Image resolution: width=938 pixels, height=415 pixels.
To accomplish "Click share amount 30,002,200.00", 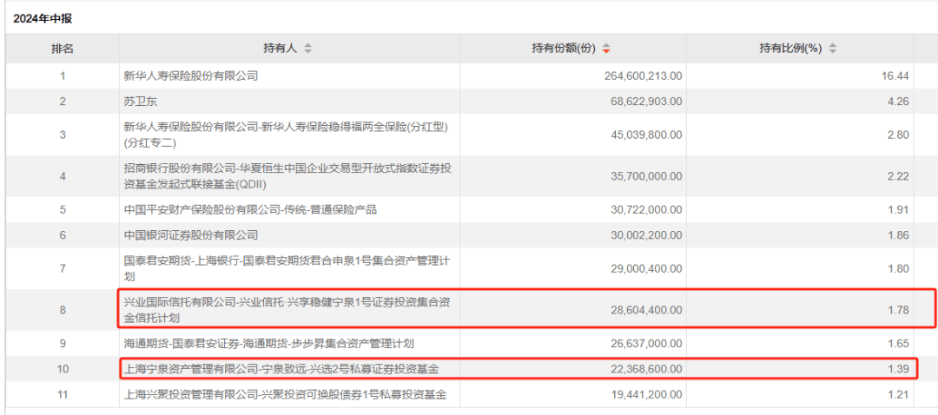I will click(x=646, y=235).
